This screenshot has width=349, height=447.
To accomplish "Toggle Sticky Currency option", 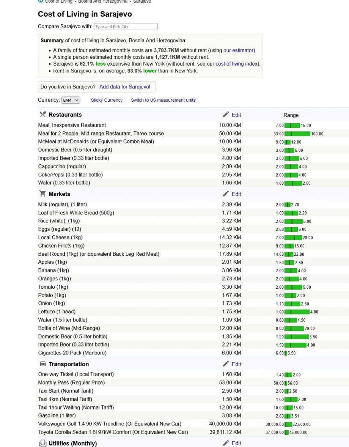I will coord(107,100).
